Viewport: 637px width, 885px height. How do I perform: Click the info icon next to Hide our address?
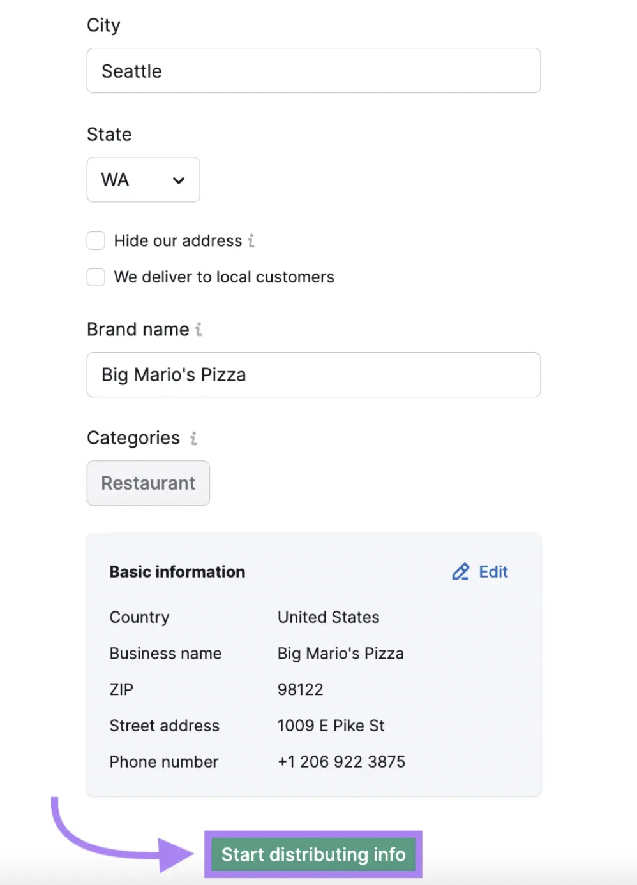click(x=251, y=241)
